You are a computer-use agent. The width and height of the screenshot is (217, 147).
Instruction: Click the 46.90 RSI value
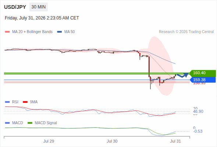pos(198,111)
